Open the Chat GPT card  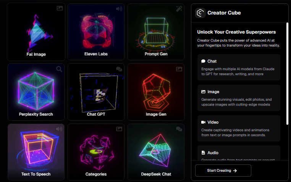click(96, 92)
